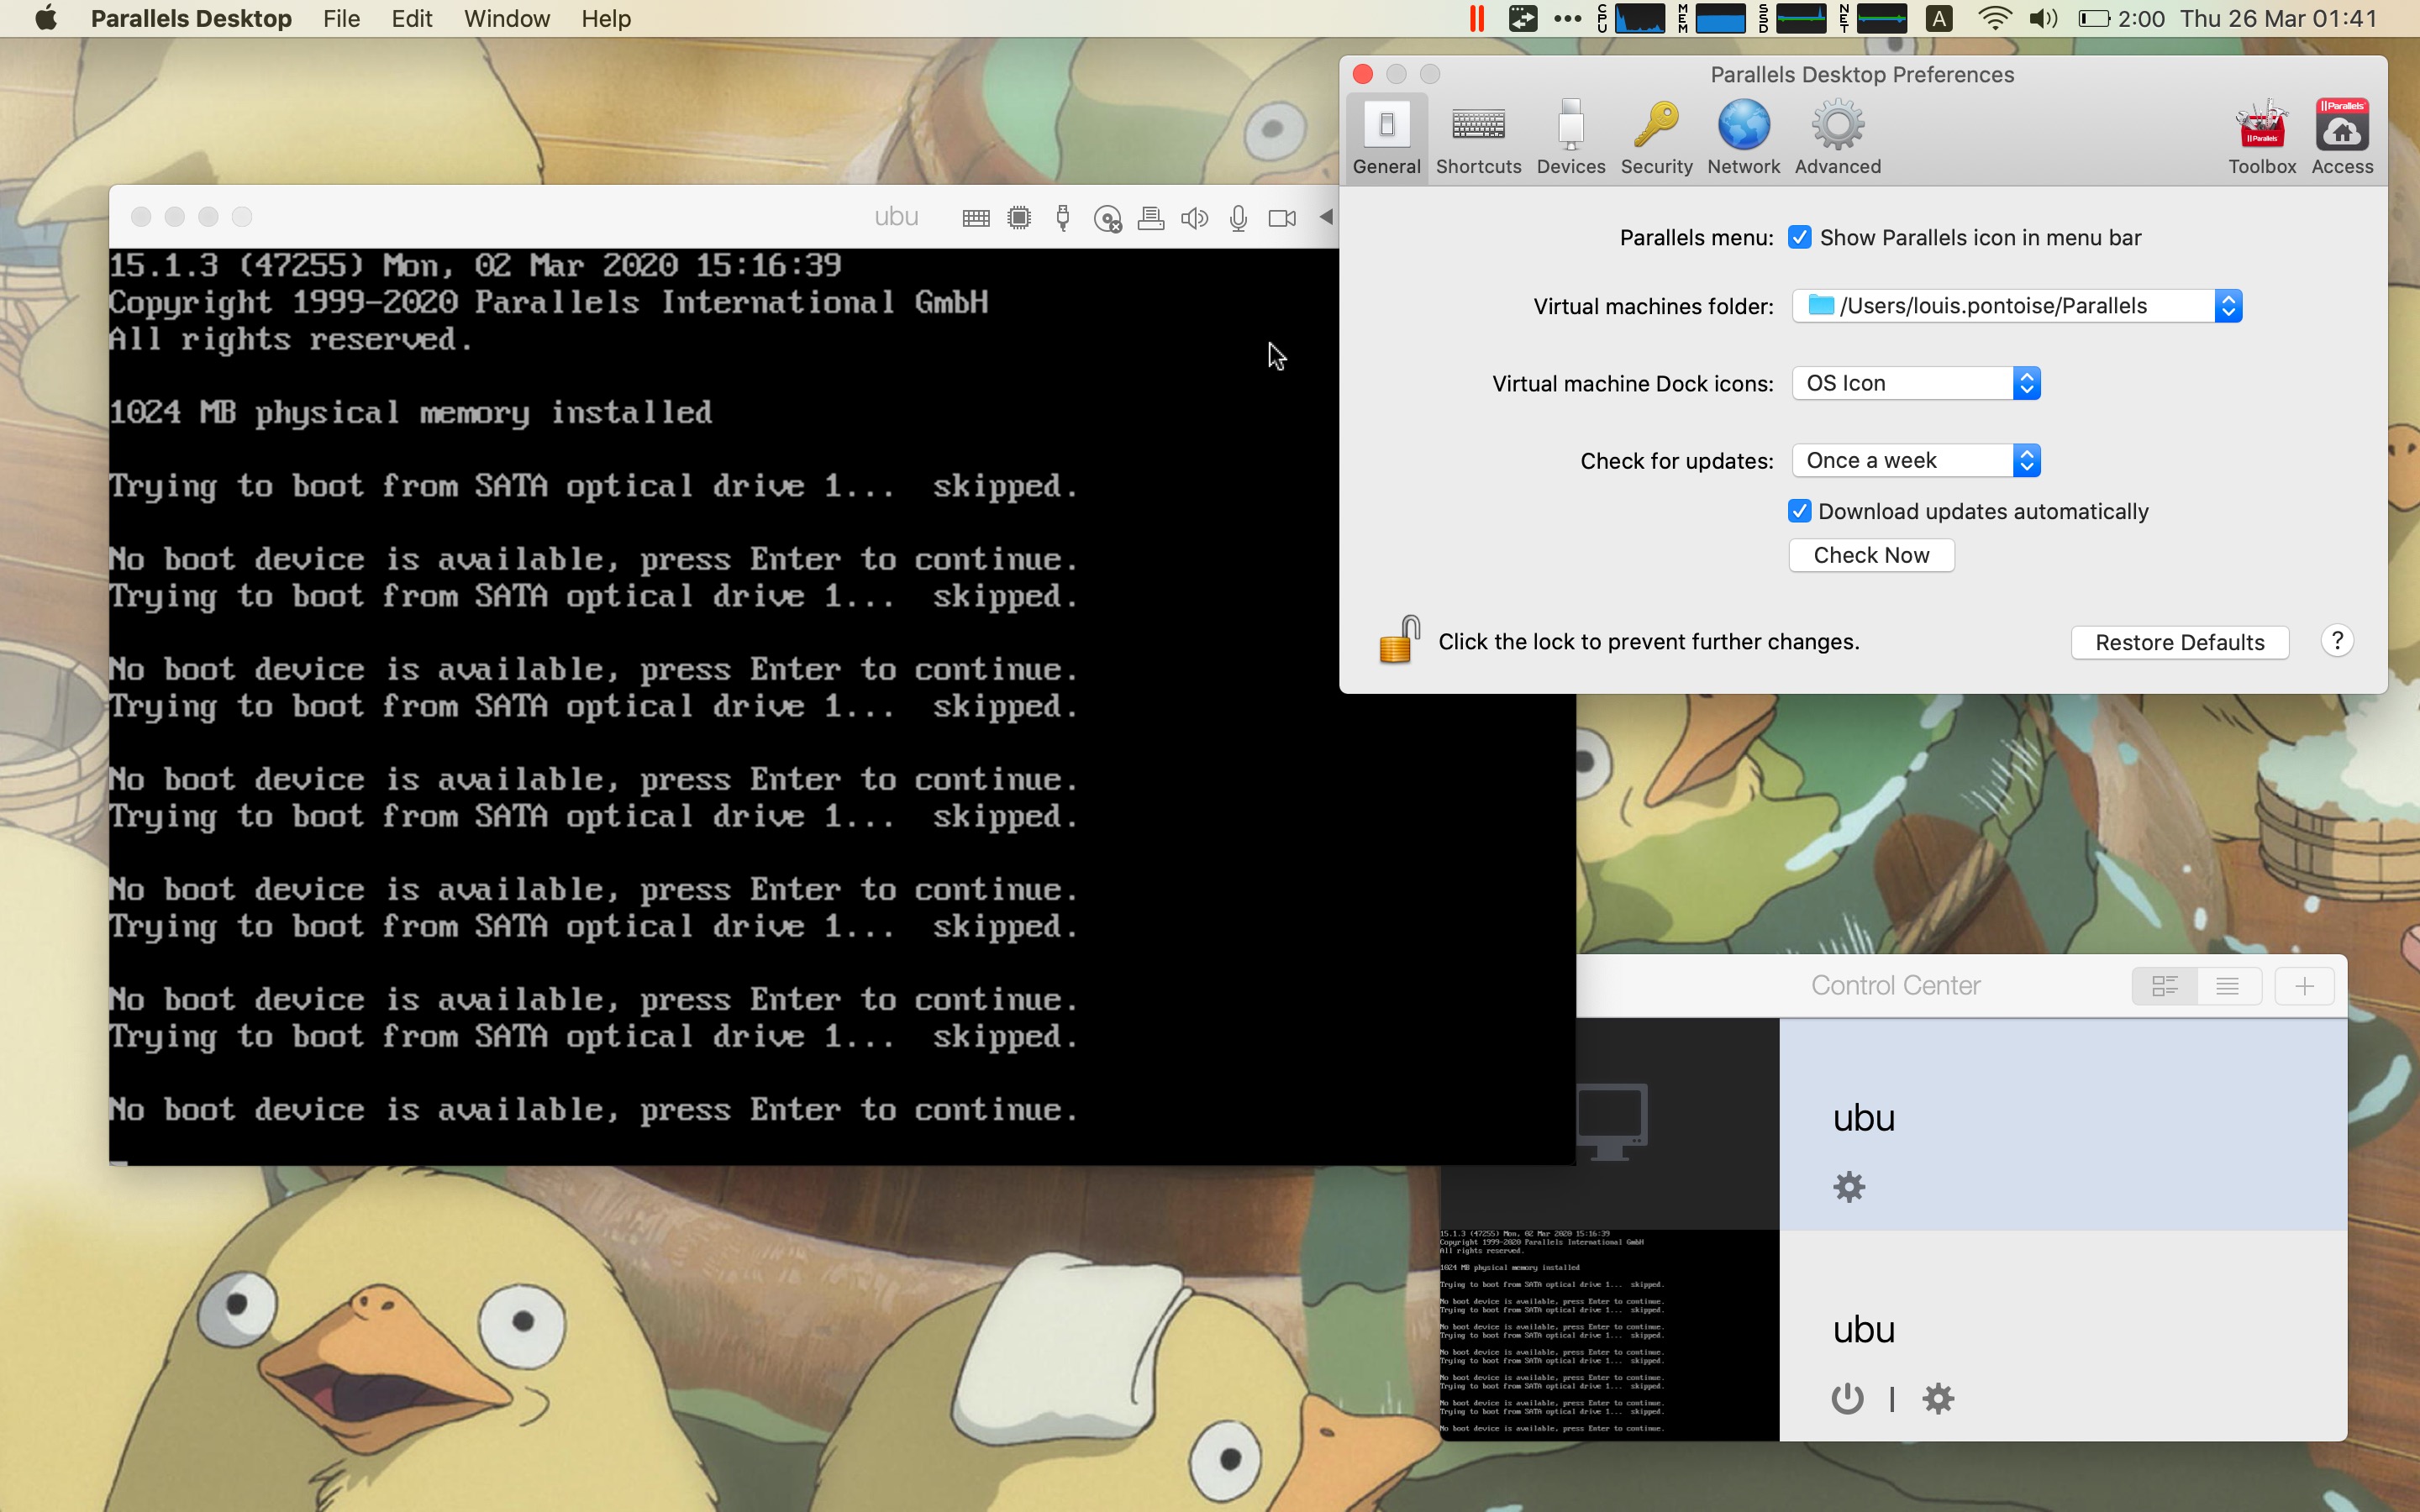Open the Virtual machine Dock icons dropdown
This screenshot has width=2420, height=1512.
coord(1916,383)
